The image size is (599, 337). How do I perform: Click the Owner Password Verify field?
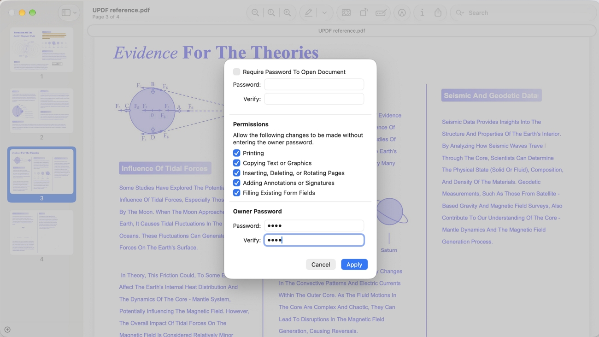314,240
